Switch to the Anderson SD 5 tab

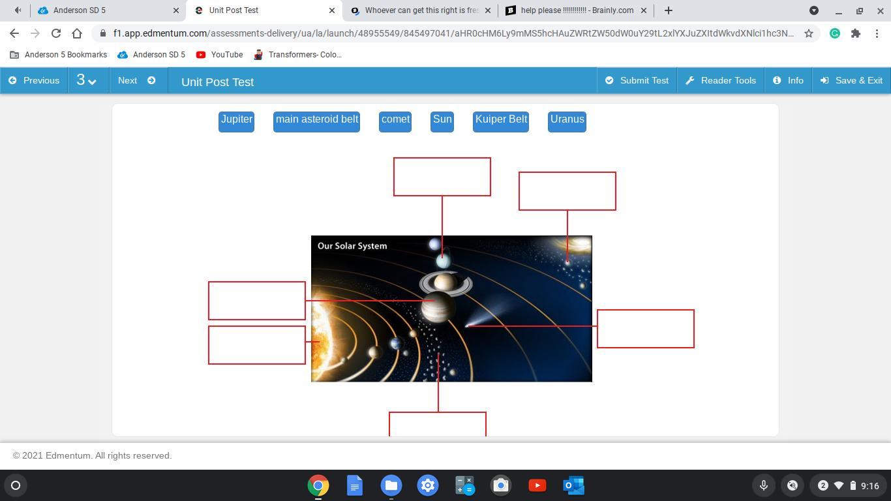108,10
